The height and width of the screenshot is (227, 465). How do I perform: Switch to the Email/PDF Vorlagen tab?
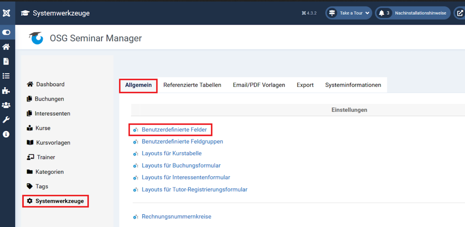pos(259,85)
